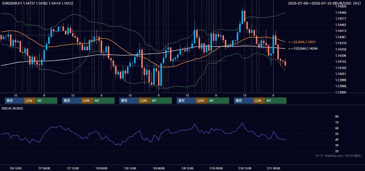
Task: Select the orange 25 SMA 1.14321 label
Action: (x=302, y=42)
